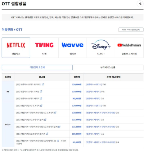Select the wavve logo card
This screenshot has height=152, width=144.
click(73, 48)
